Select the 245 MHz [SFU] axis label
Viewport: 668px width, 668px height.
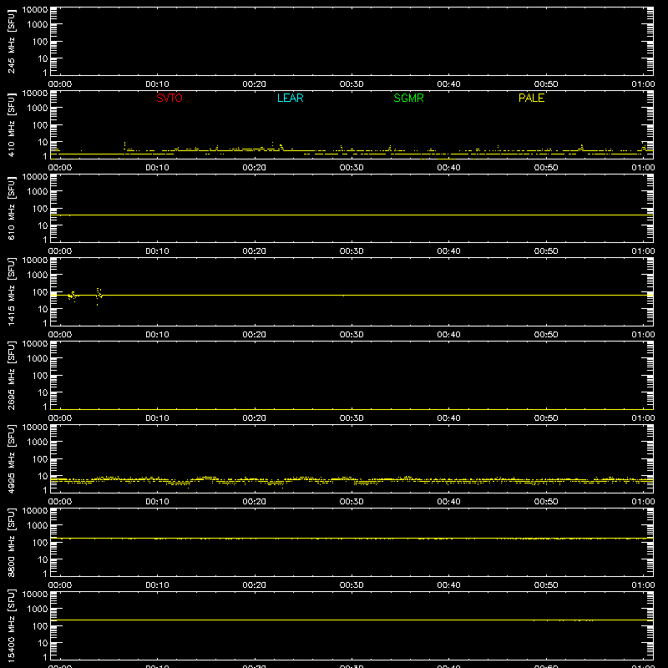coord(11,41)
